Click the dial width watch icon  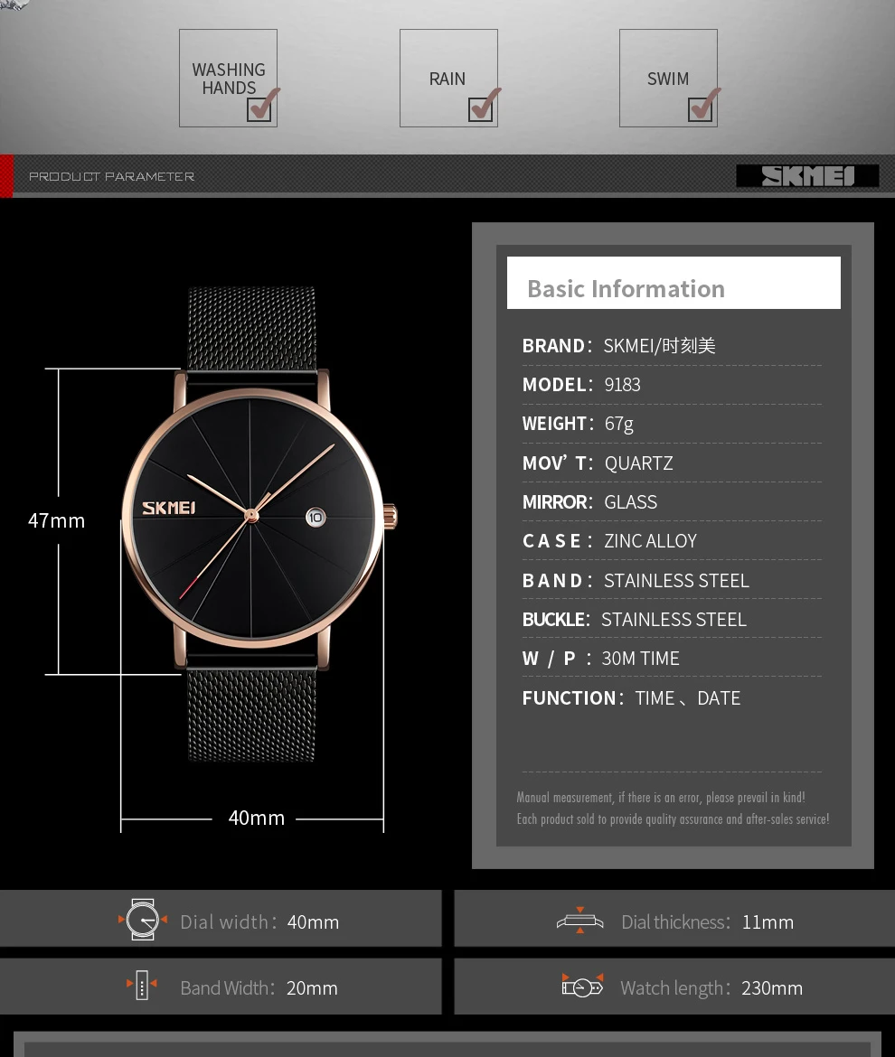click(142, 920)
